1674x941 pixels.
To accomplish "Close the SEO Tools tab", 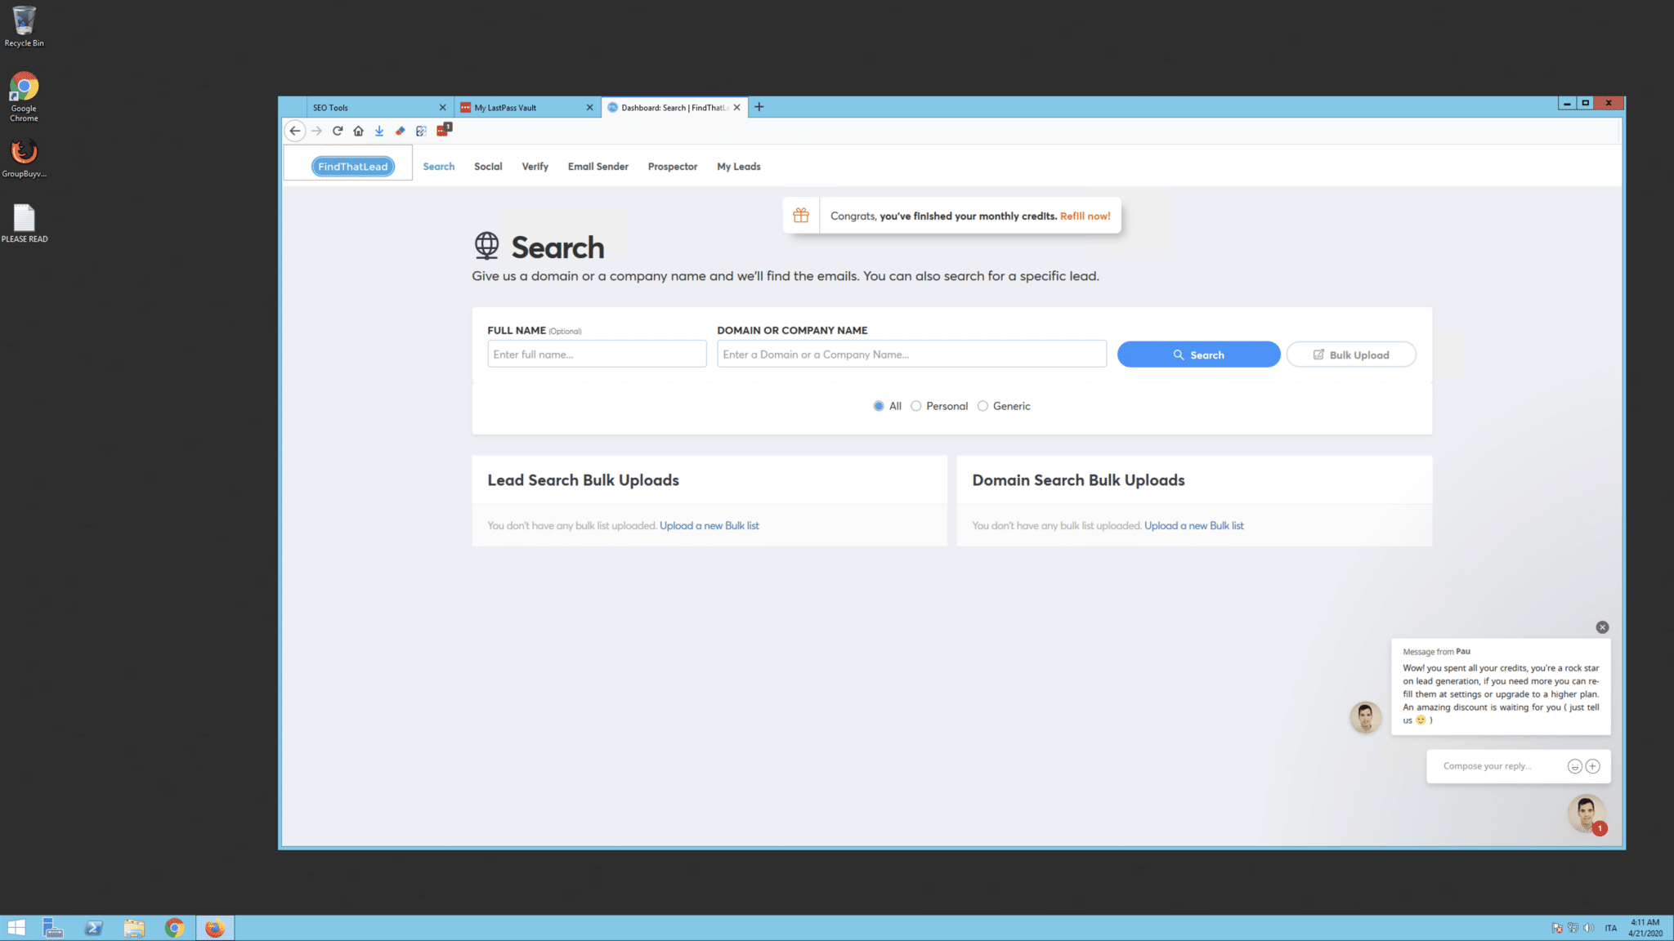I will coord(443,107).
